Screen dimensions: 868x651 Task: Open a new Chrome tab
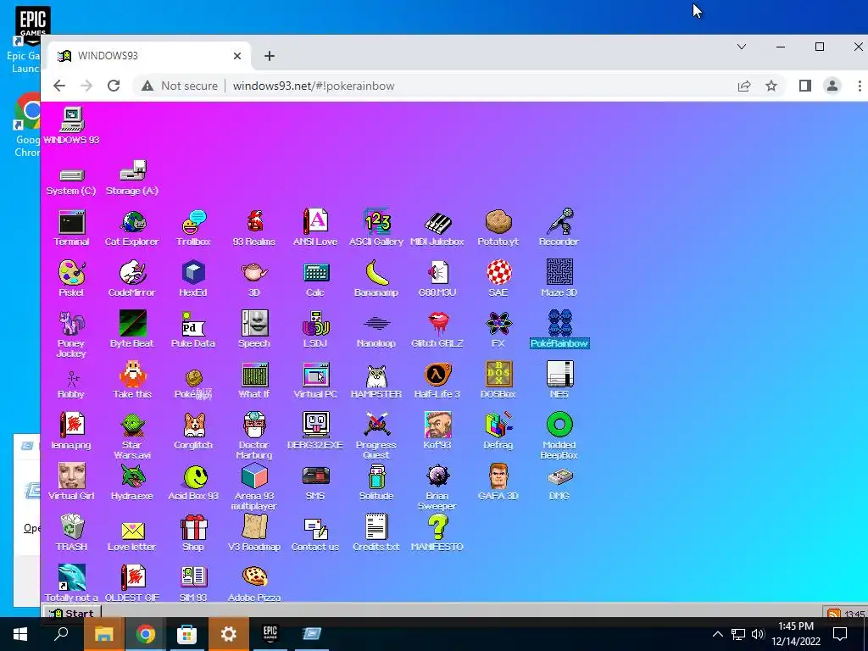click(x=269, y=56)
